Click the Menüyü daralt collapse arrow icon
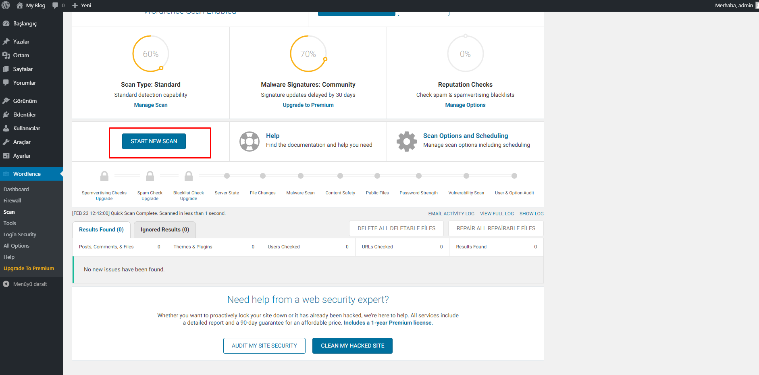 pos(6,284)
